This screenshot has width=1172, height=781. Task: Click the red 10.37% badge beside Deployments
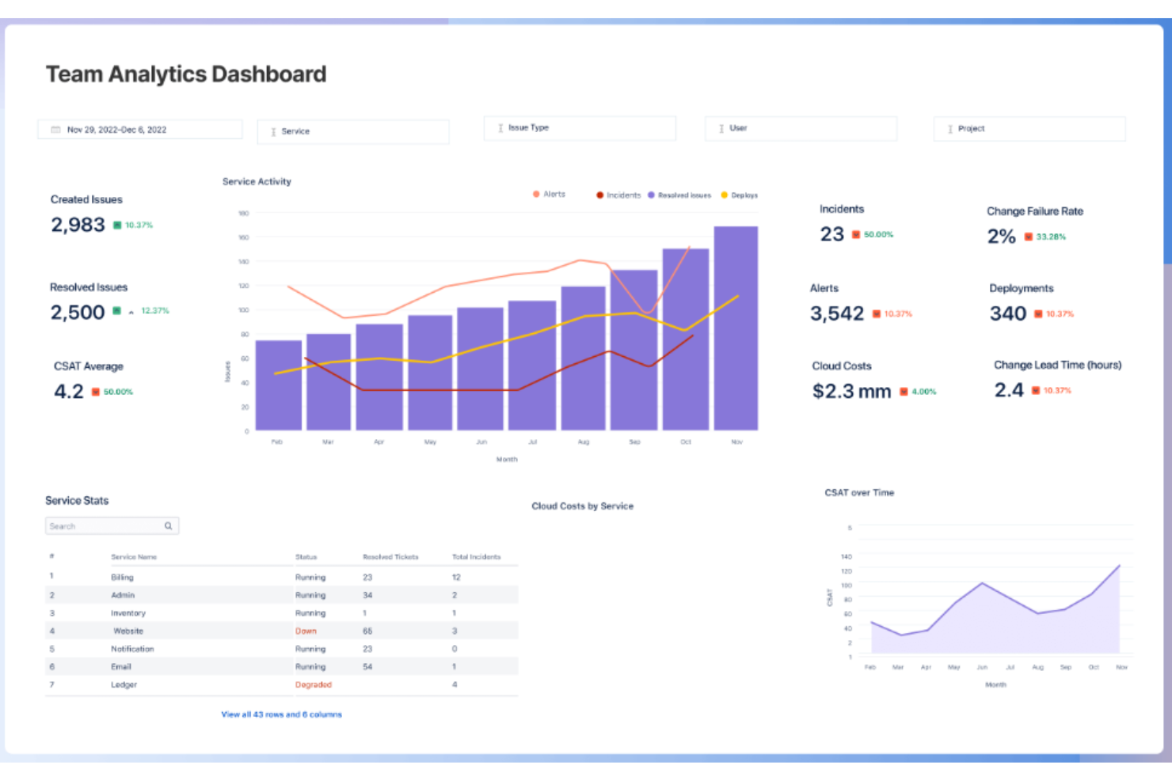[1052, 313]
